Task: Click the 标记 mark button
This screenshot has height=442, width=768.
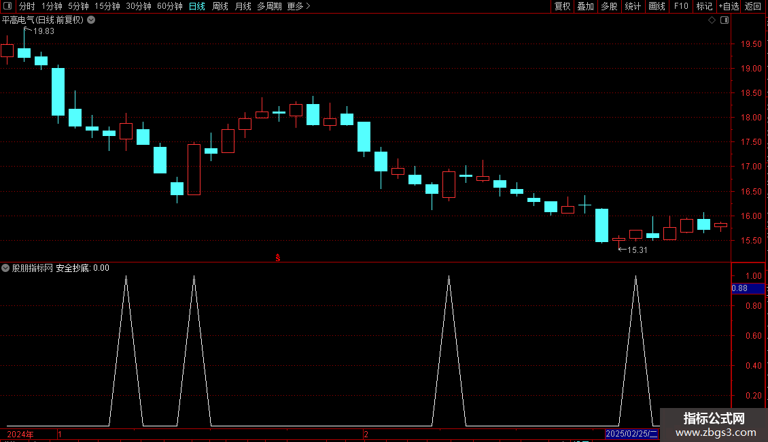Action: tap(704, 6)
